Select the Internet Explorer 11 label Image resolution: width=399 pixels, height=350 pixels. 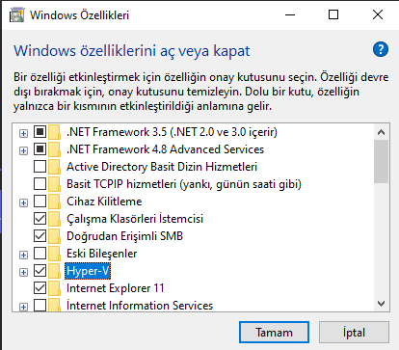click(116, 288)
